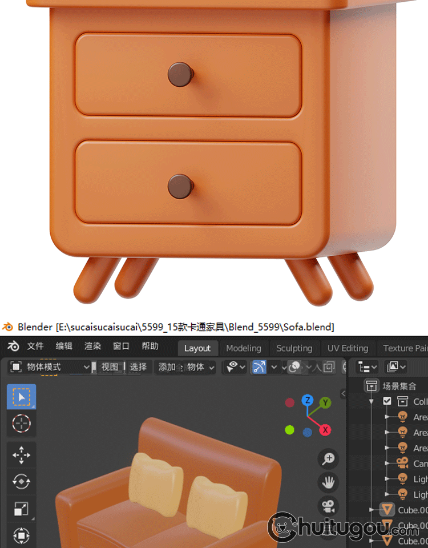This screenshot has height=548, width=428.
Task: Choose the Move tool in the toolbar
Action: click(21, 455)
